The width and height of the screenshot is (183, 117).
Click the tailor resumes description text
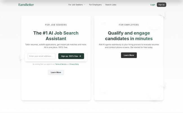tap(56, 46)
